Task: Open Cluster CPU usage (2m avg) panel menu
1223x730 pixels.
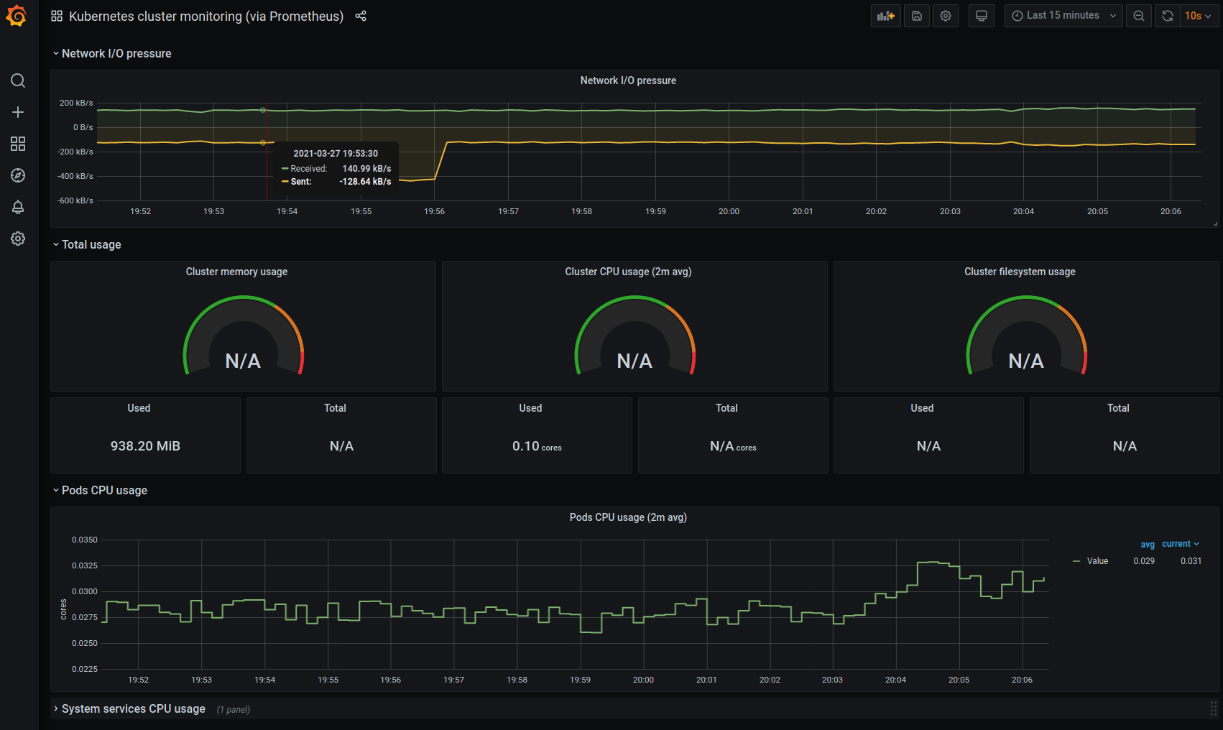Action: (x=628, y=272)
